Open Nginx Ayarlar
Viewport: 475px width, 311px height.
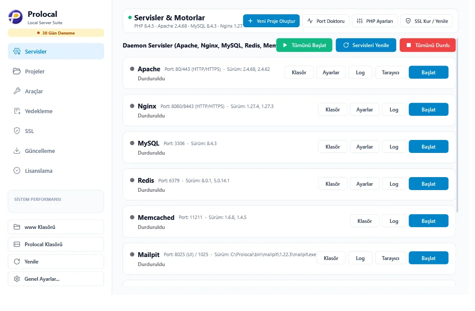point(365,109)
